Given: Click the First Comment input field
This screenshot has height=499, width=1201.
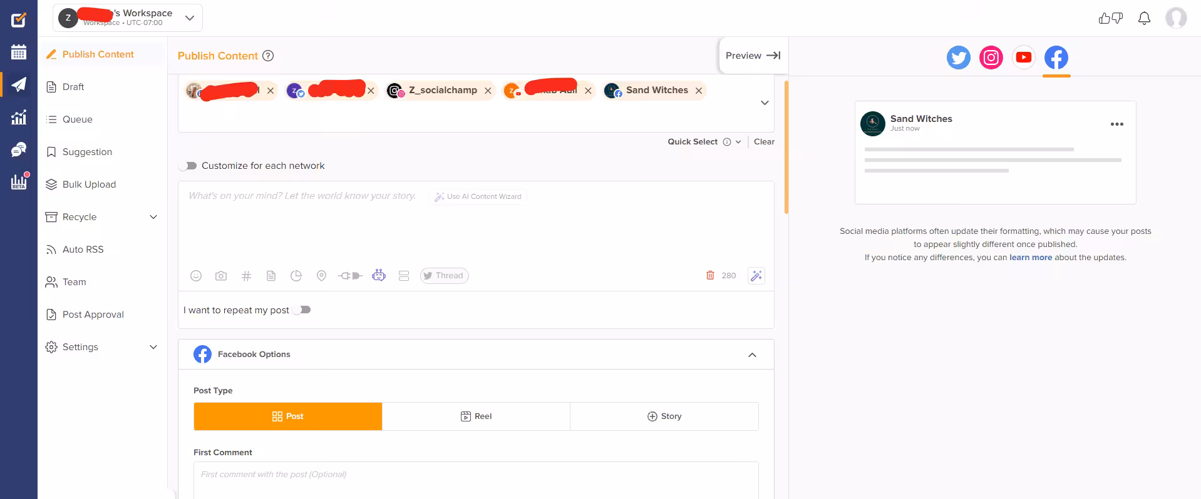Looking at the screenshot, I should click(476, 480).
